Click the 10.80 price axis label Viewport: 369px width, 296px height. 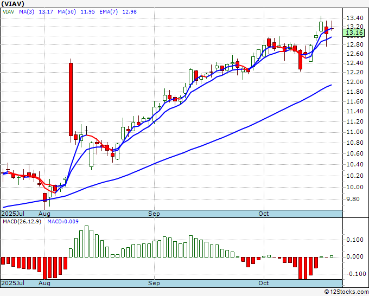[x=355, y=143]
